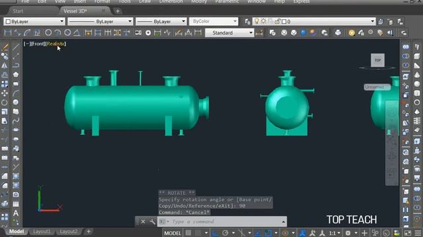Toggle the layer on/off lightbulb
The height and width of the screenshot is (237, 423).
[256, 21]
